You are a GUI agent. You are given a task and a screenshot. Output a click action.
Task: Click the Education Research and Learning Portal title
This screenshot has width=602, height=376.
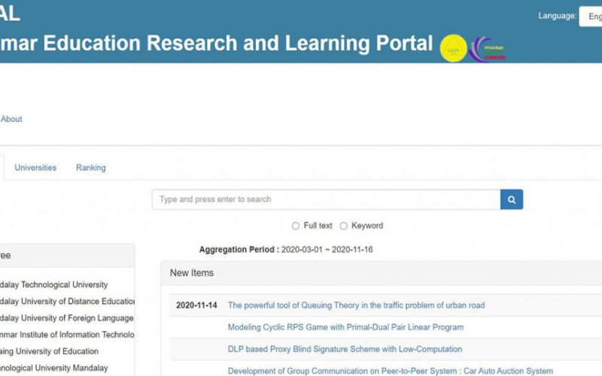[x=217, y=43]
